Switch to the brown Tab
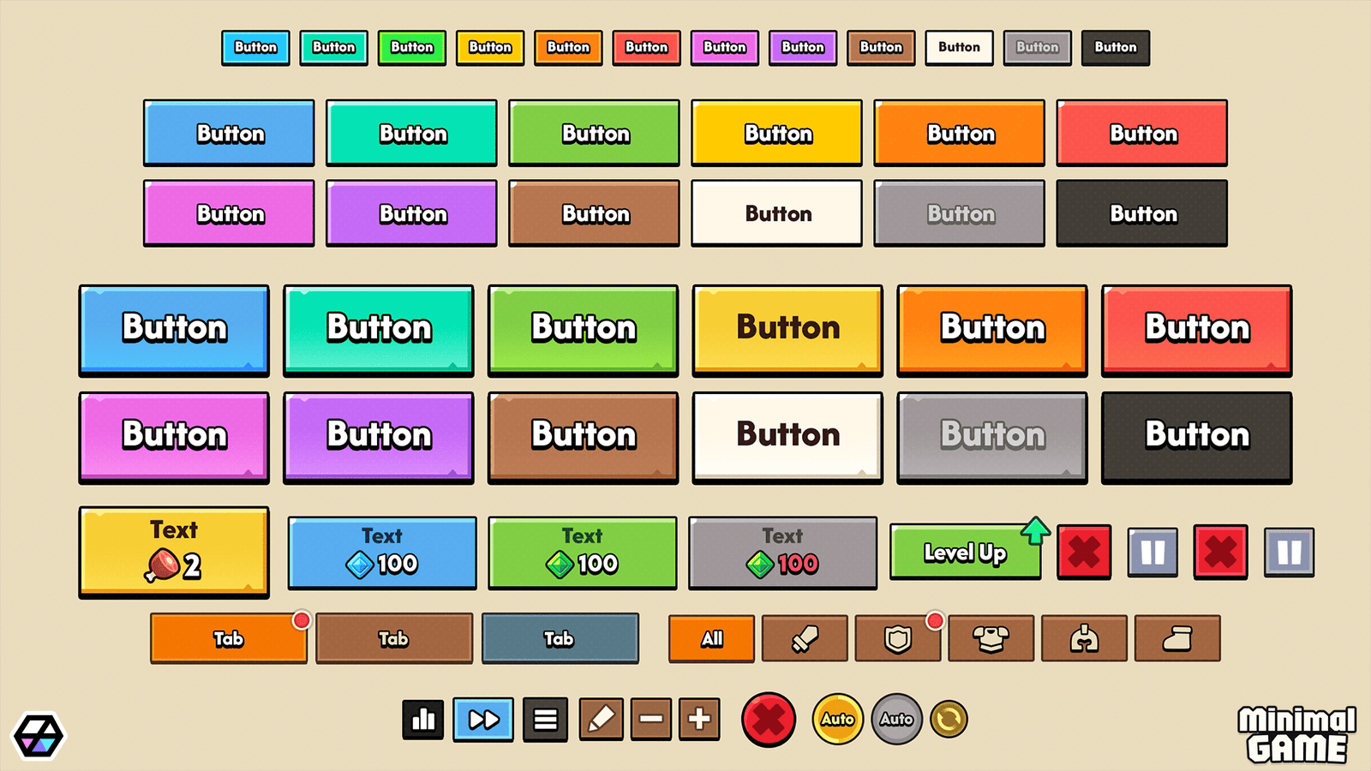Screen dimensions: 1371x771 394,638
